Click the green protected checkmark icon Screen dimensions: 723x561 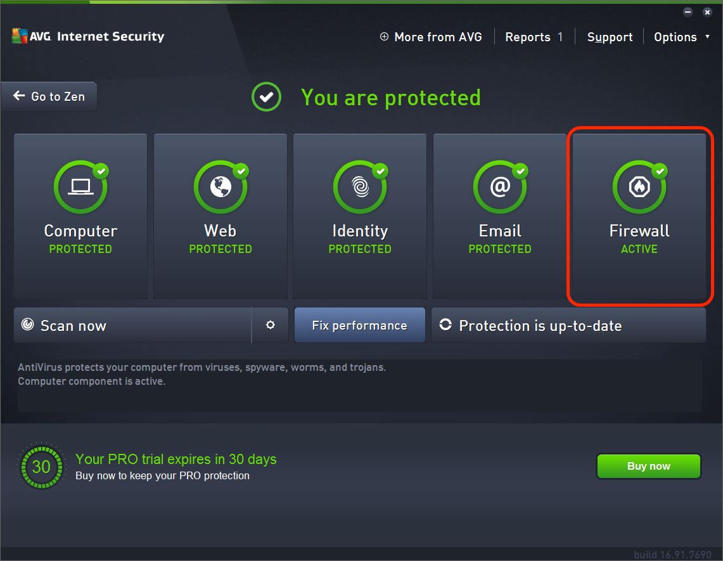click(x=267, y=97)
